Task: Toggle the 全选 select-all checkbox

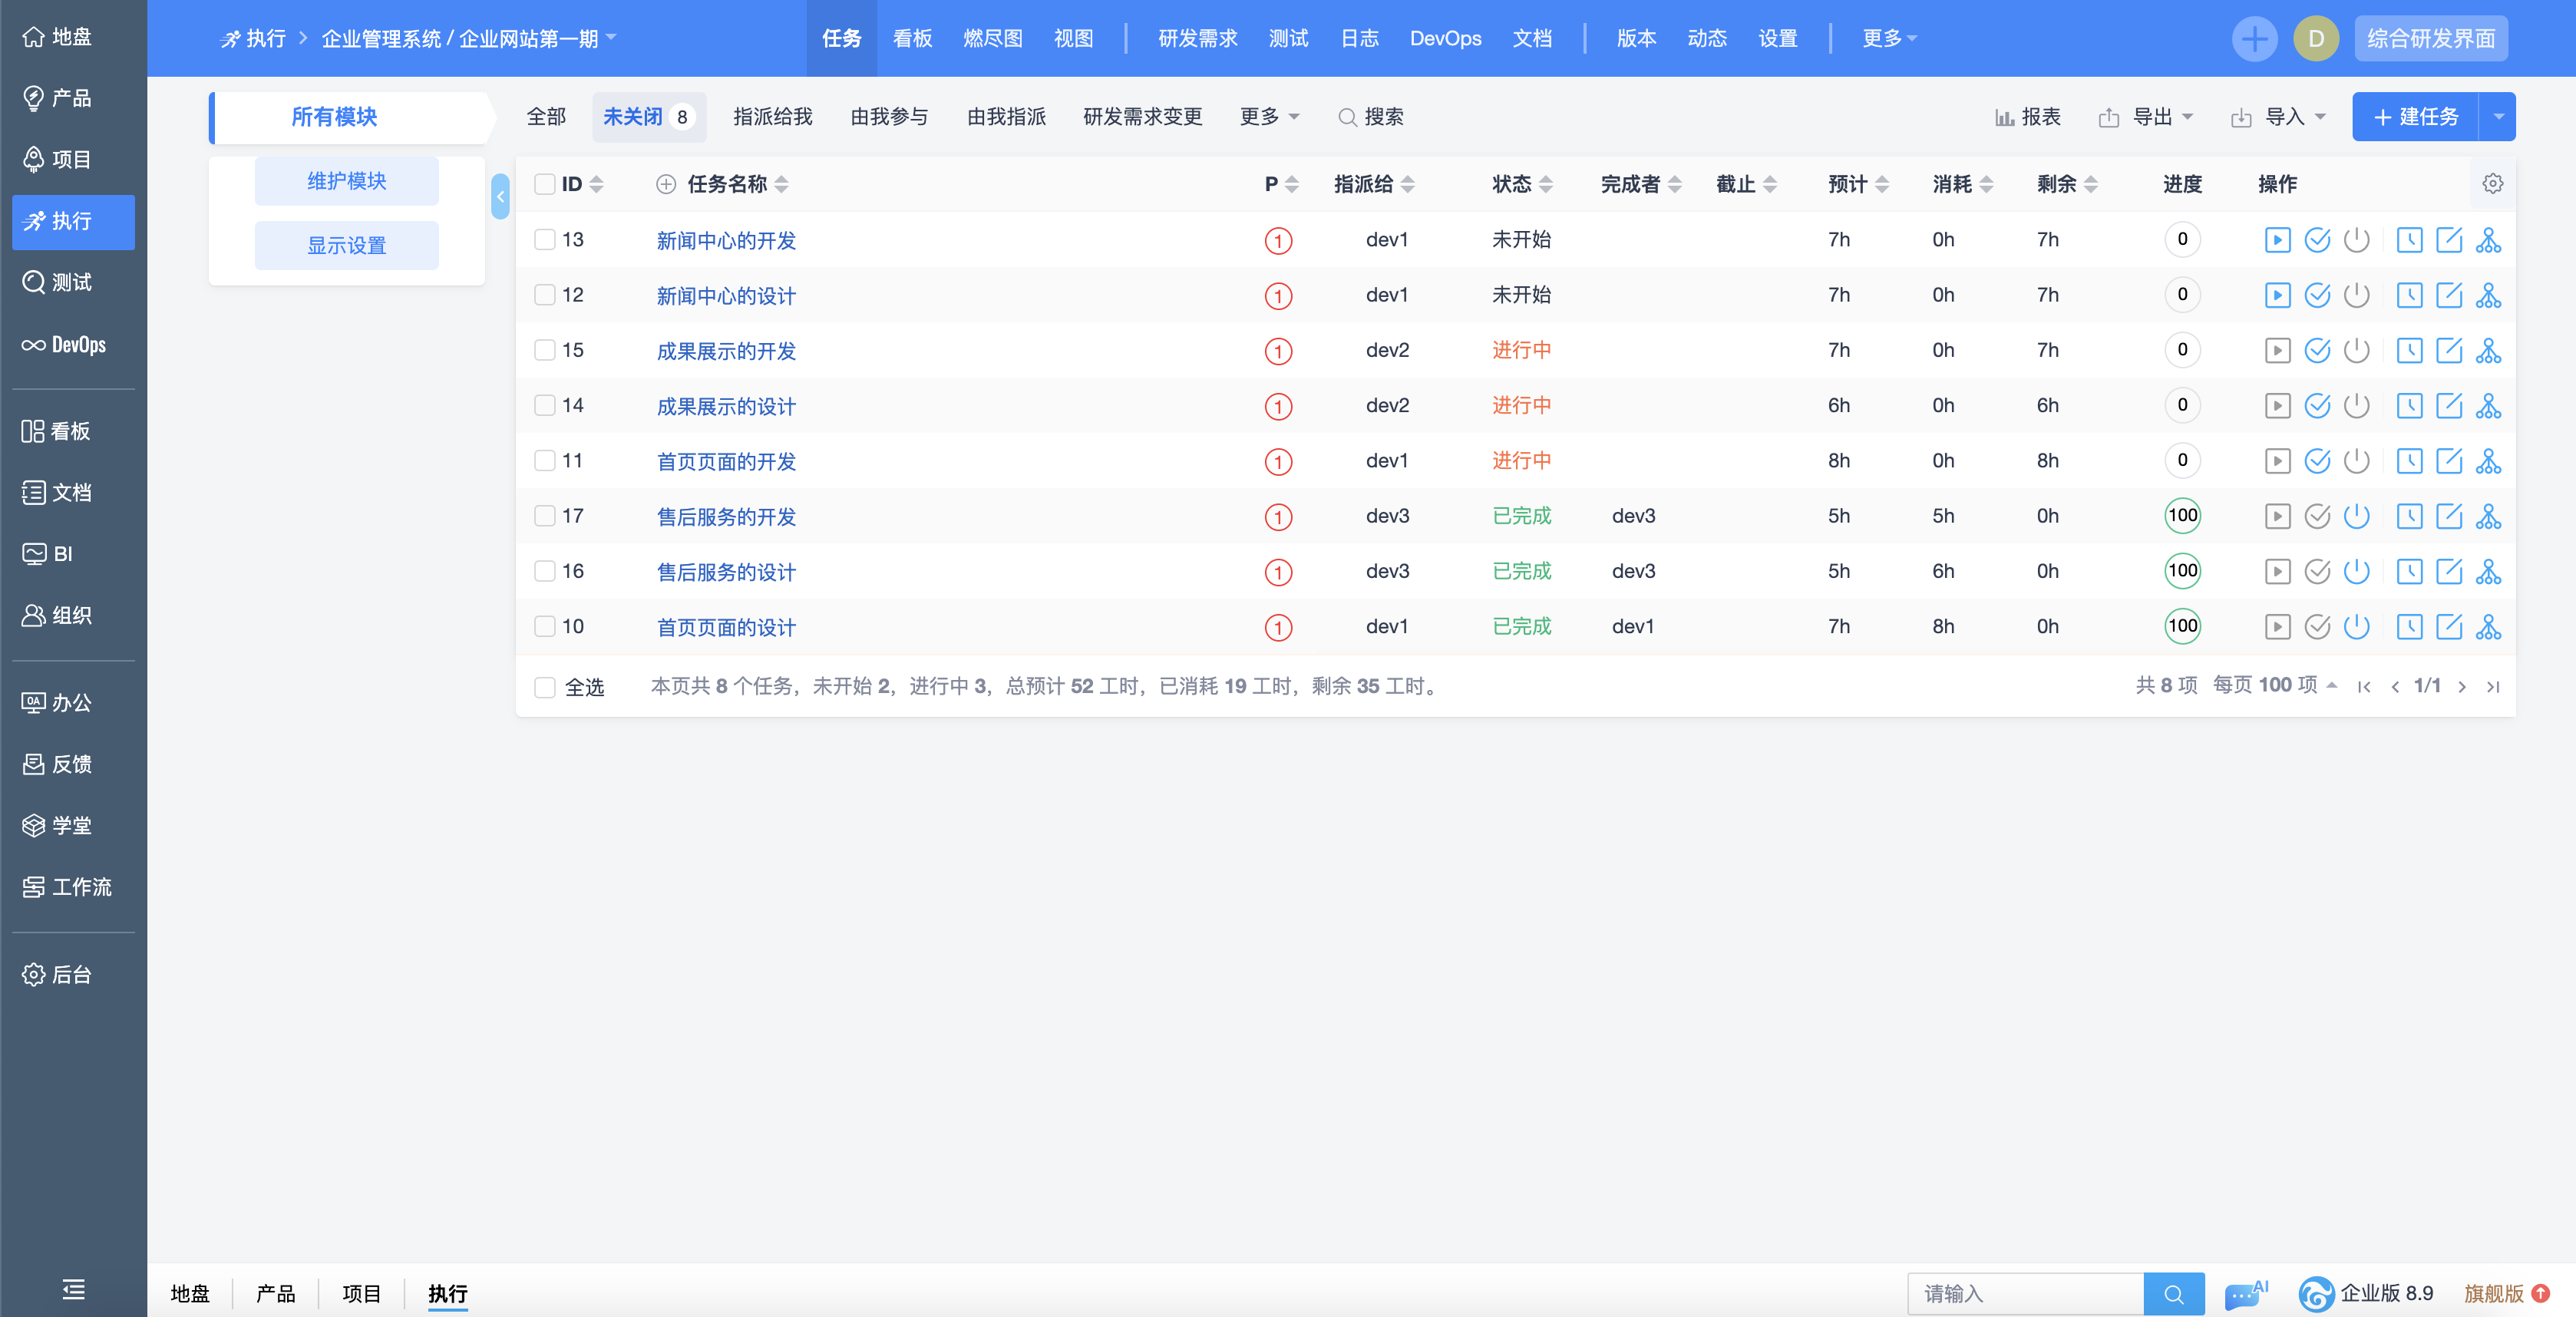Action: point(546,684)
